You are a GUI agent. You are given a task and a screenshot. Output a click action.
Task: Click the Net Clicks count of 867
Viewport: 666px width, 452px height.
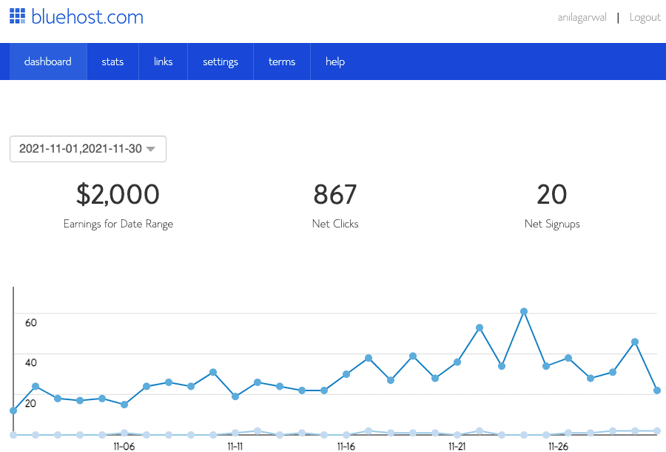(x=335, y=194)
